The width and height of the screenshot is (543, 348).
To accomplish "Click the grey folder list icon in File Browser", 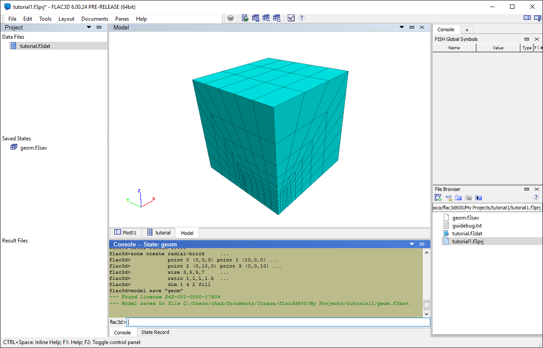I will (x=469, y=198).
